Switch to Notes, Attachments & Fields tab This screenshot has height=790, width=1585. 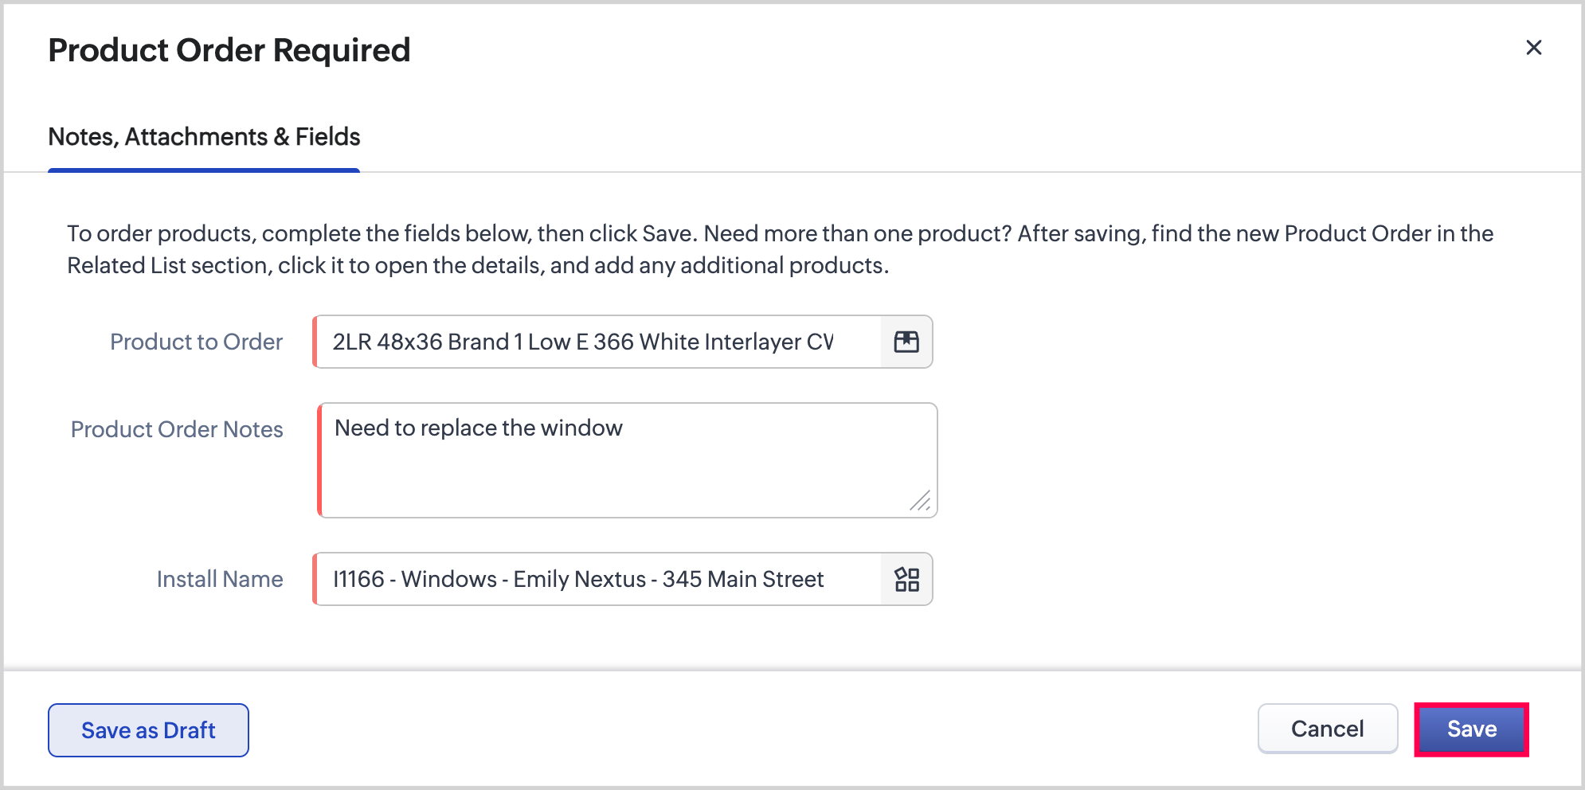(204, 137)
